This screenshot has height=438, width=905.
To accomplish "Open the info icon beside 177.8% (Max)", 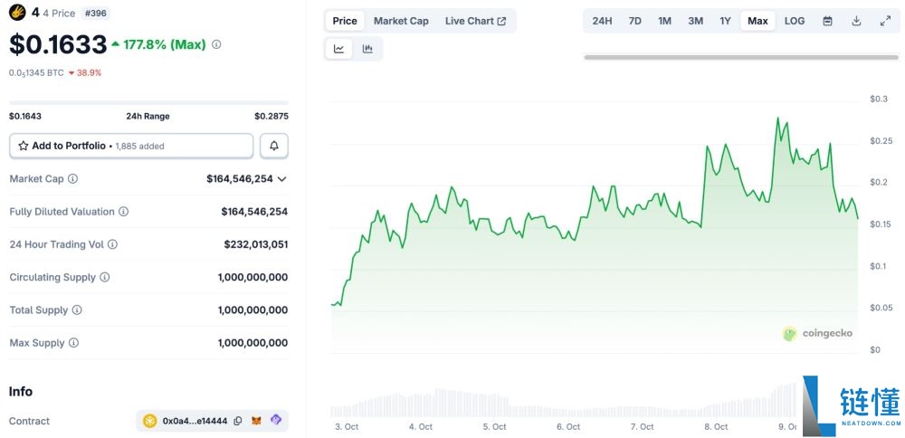I will click(x=216, y=43).
